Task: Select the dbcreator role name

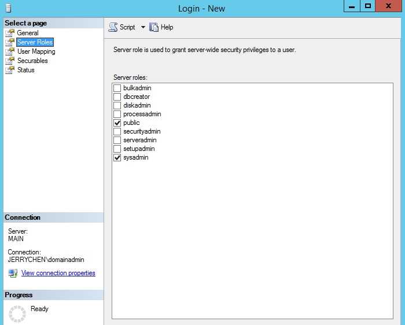Action: point(137,97)
